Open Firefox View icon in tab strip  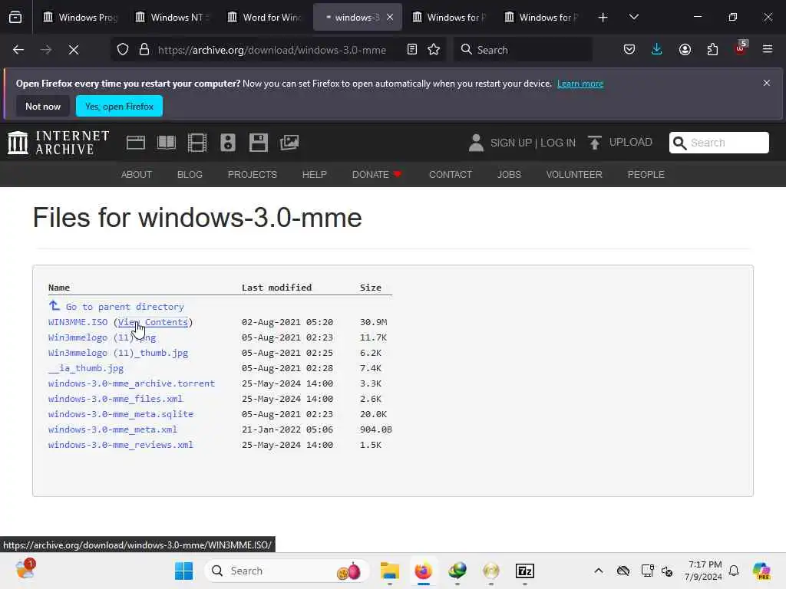tap(15, 17)
